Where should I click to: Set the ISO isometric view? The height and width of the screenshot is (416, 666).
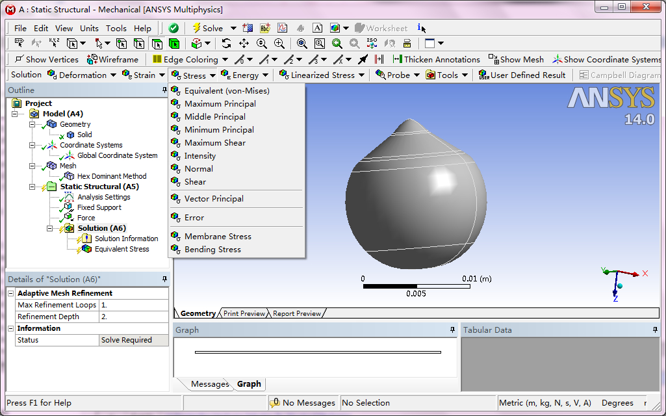[372, 44]
